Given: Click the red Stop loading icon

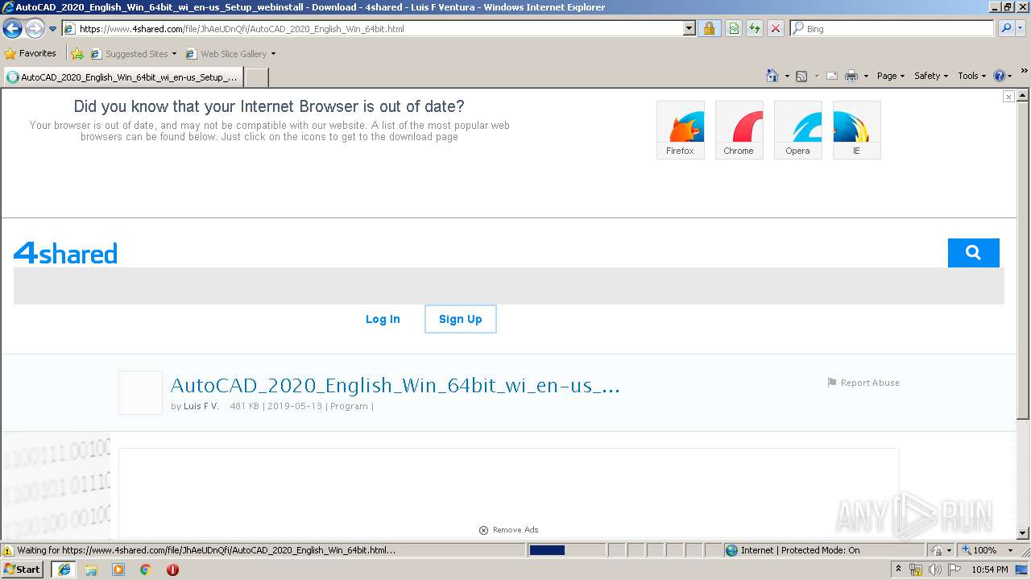Looking at the screenshot, I should (775, 29).
